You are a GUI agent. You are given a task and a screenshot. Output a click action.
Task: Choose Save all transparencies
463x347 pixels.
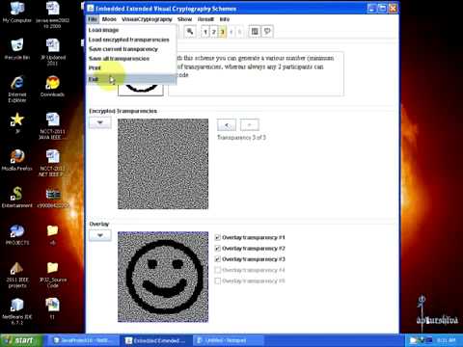(x=132, y=59)
